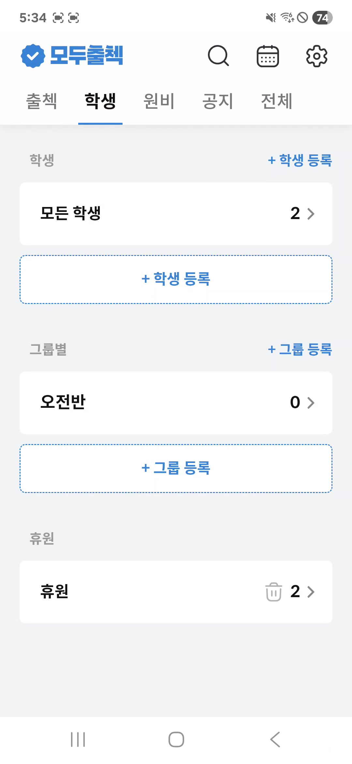Switch to the 출첵 tab
The height and width of the screenshot is (764, 352).
coord(42,101)
